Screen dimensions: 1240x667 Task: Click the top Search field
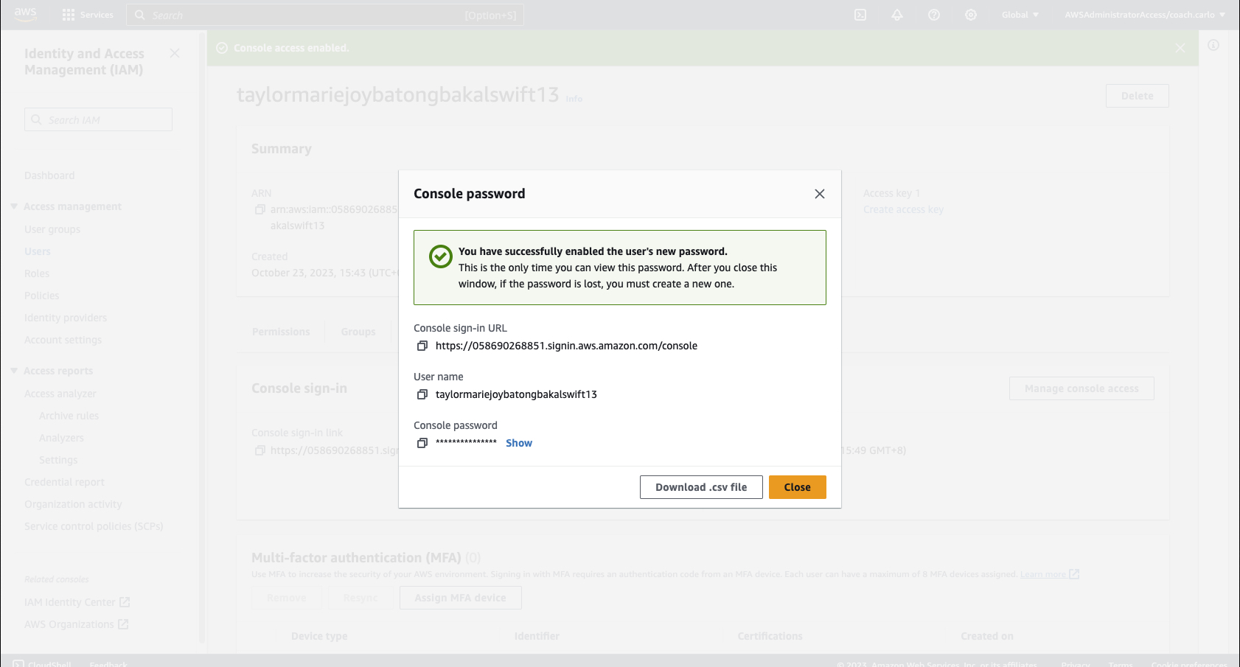click(324, 15)
